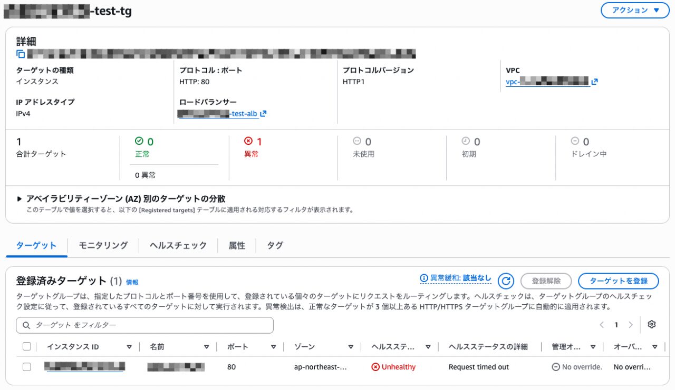Click the info icon beside 異常緩和

pos(423,278)
